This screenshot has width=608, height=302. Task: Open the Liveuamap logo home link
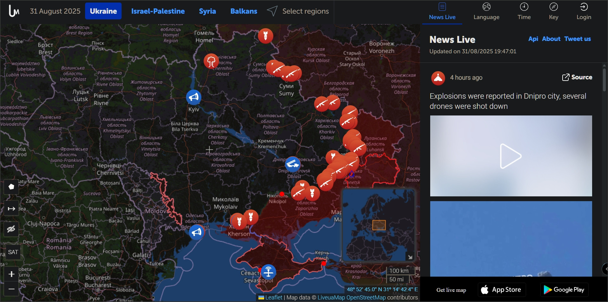click(x=14, y=11)
